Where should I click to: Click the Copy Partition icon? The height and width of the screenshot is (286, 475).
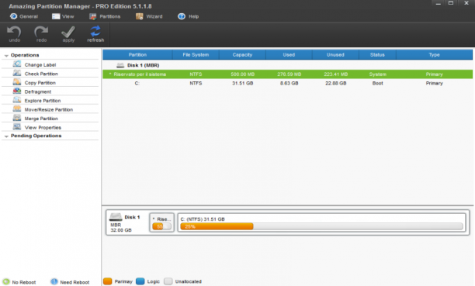17,82
